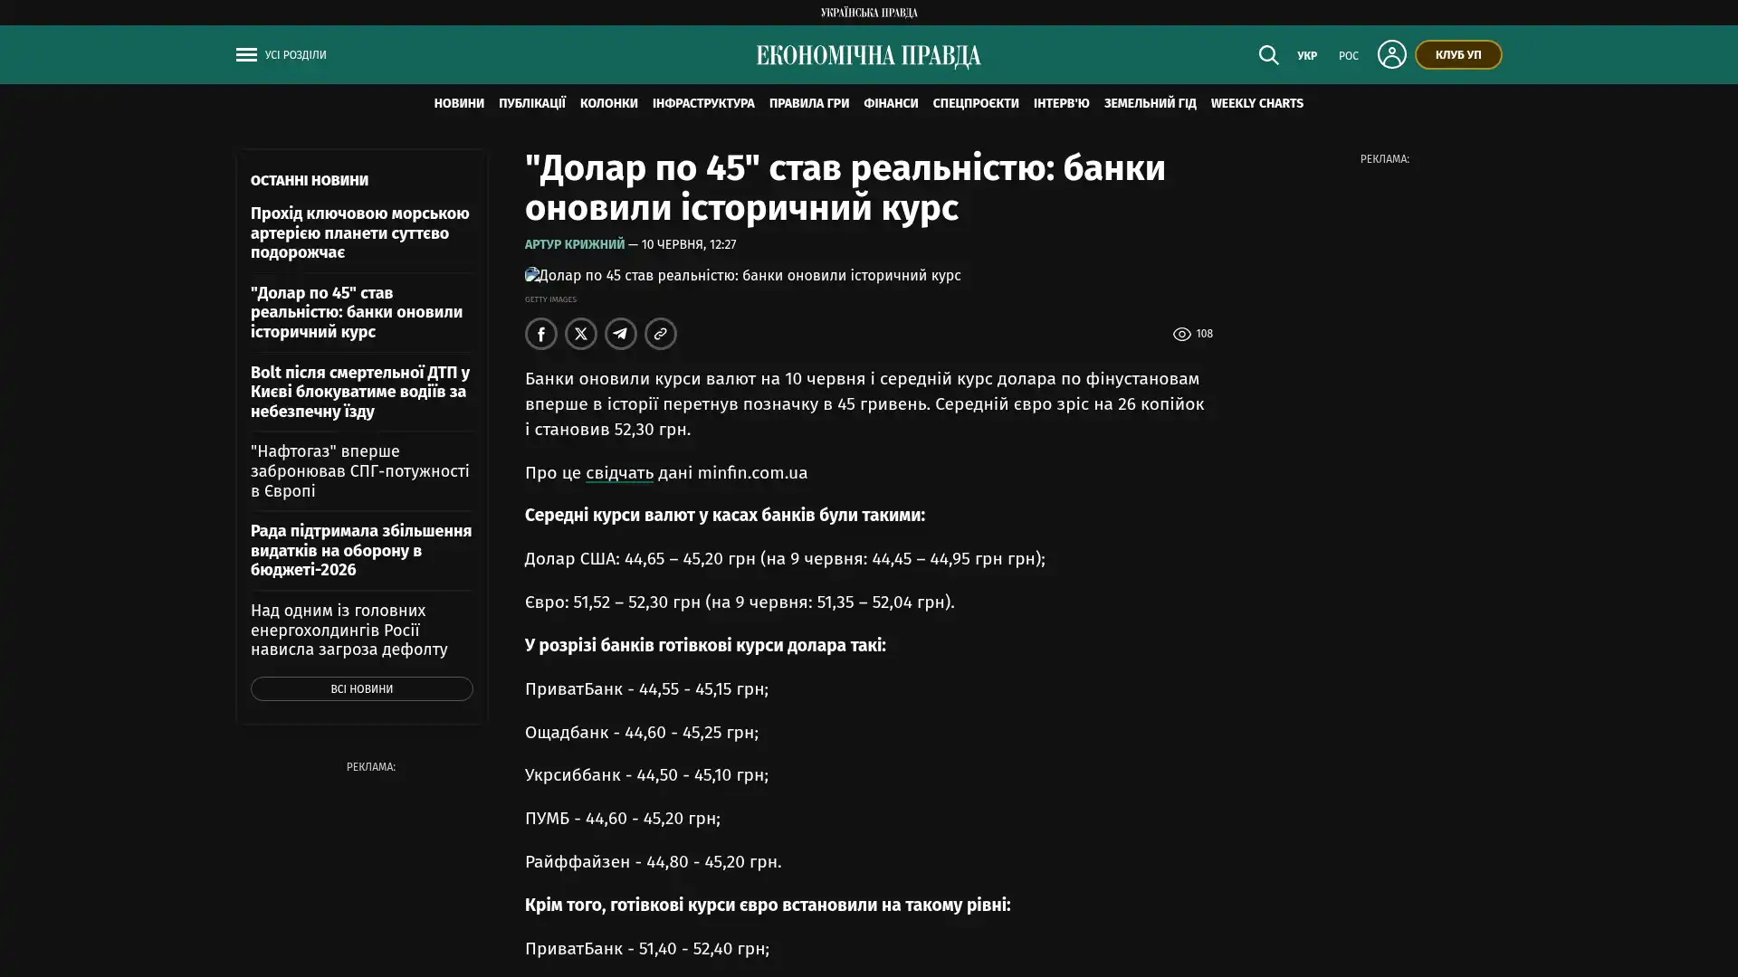Switch site language to РОС
This screenshot has width=1738, height=977.
[1348, 55]
